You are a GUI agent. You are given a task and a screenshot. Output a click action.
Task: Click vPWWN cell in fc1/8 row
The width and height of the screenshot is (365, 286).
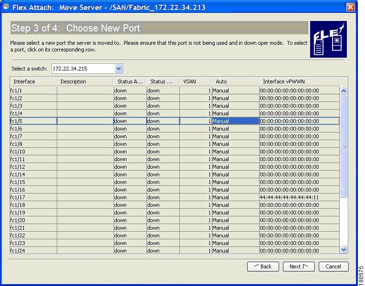point(299,144)
